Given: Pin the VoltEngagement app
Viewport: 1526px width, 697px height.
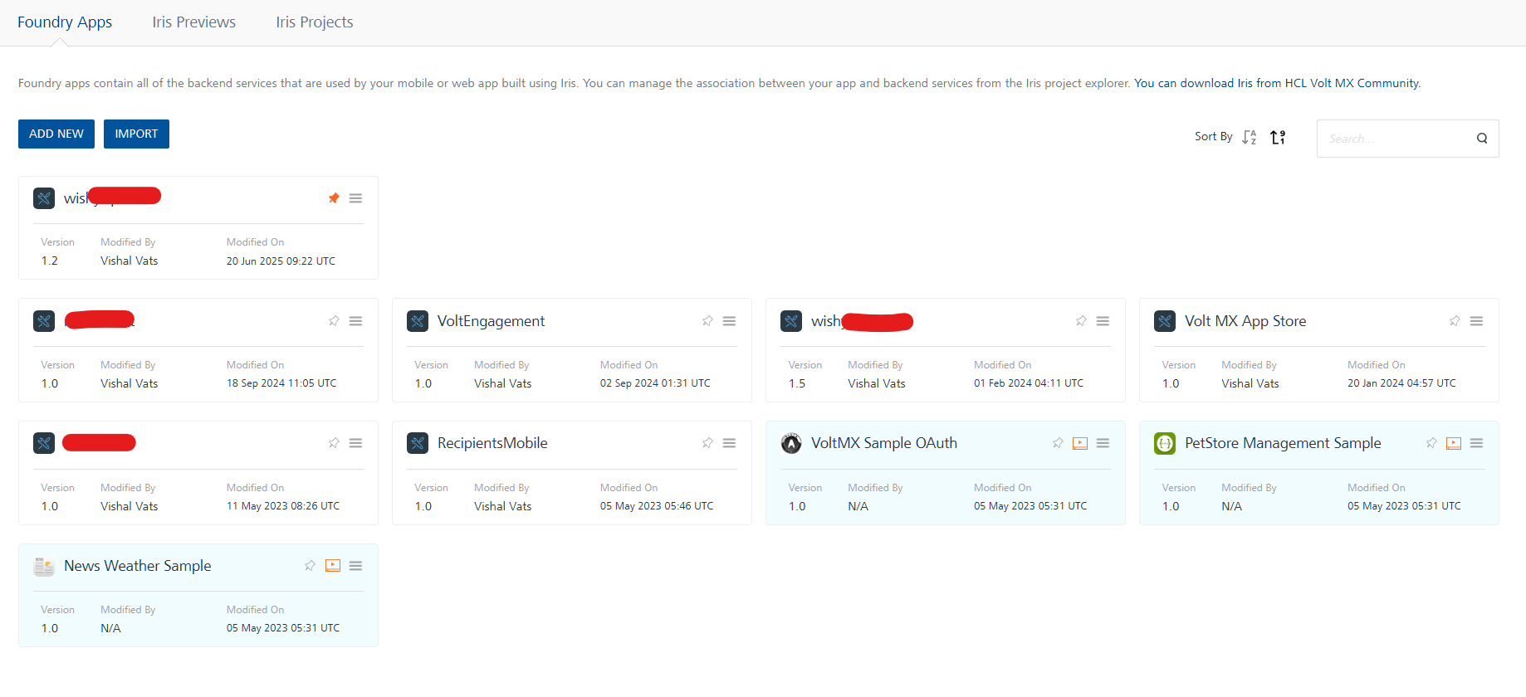Looking at the screenshot, I should coord(707,321).
